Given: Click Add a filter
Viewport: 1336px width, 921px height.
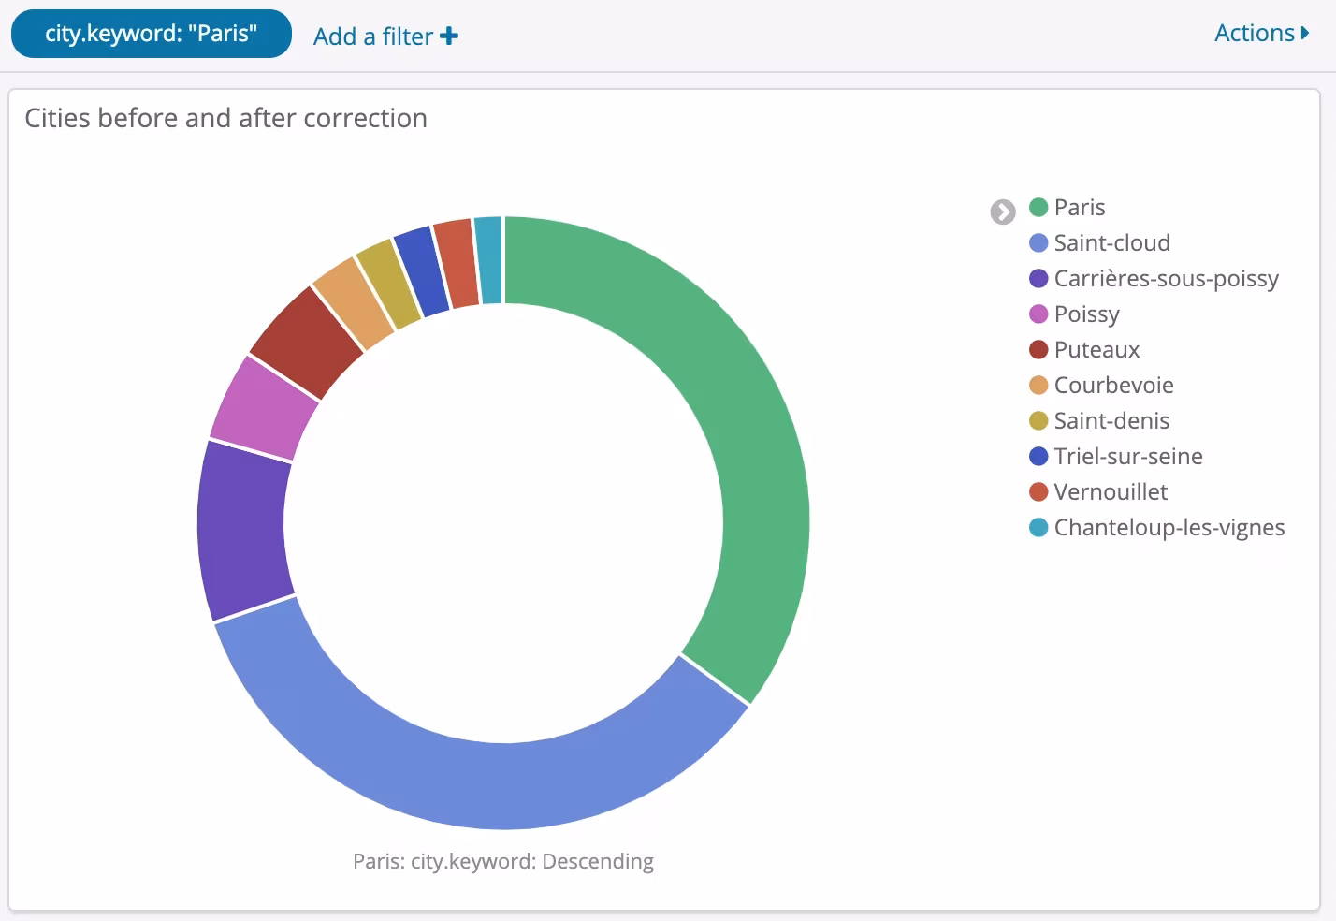Looking at the screenshot, I should 373,37.
